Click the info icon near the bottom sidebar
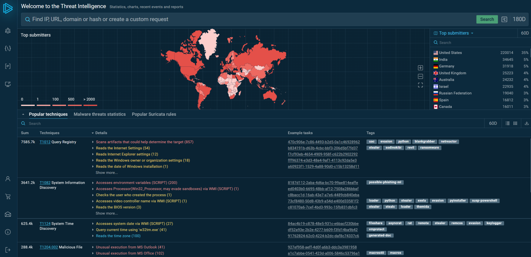The height and width of the screenshot is (257, 531). [x=8, y=232]
